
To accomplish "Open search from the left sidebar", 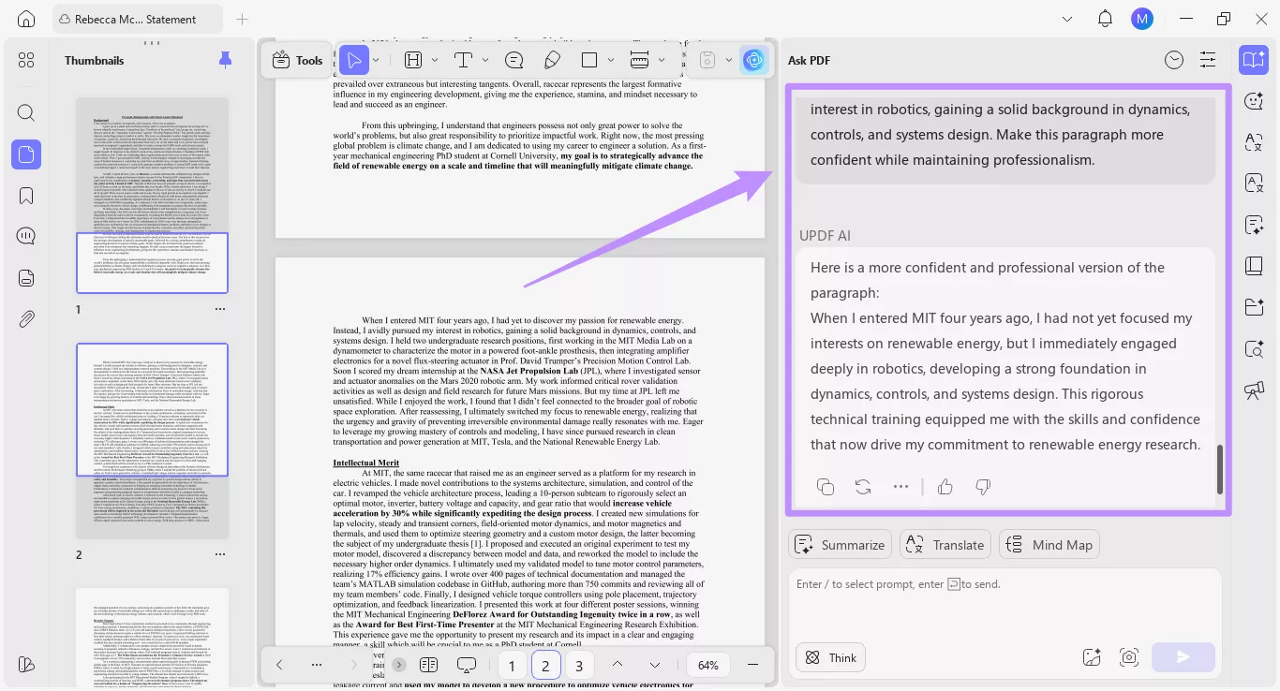I will [25, 112].
